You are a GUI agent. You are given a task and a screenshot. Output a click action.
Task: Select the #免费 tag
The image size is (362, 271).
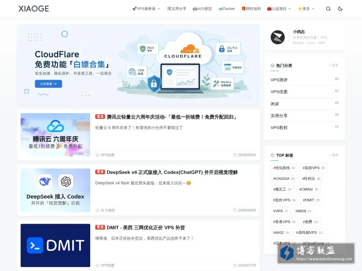(x=310, y=222)
